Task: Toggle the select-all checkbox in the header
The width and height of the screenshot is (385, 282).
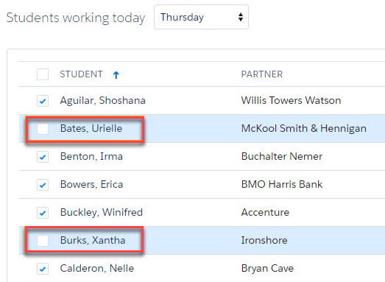Action: 43,74
